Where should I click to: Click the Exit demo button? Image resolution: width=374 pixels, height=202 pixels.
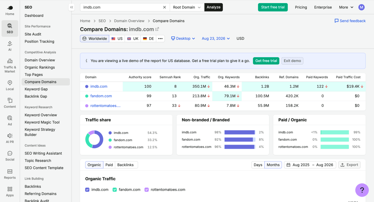[x=292, y=61]
